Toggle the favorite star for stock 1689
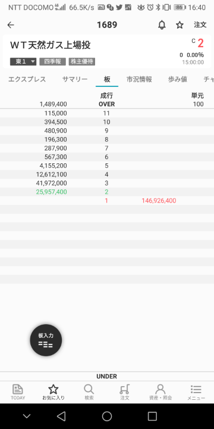 (x=180, y=25)
